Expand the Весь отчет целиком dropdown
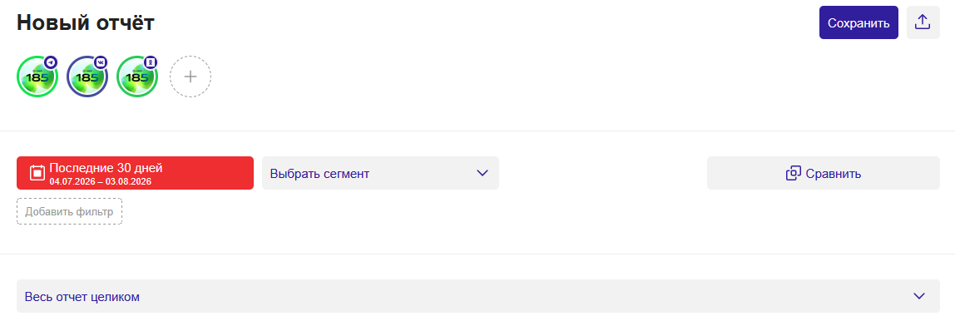Screen dimensions: 955x321 (x=478, y=297)
